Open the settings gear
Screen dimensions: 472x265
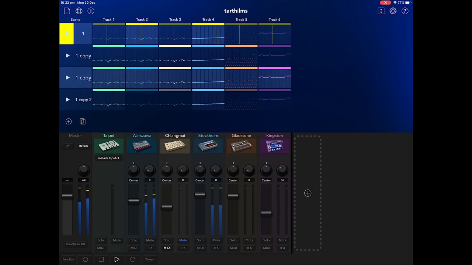[393, 11]
